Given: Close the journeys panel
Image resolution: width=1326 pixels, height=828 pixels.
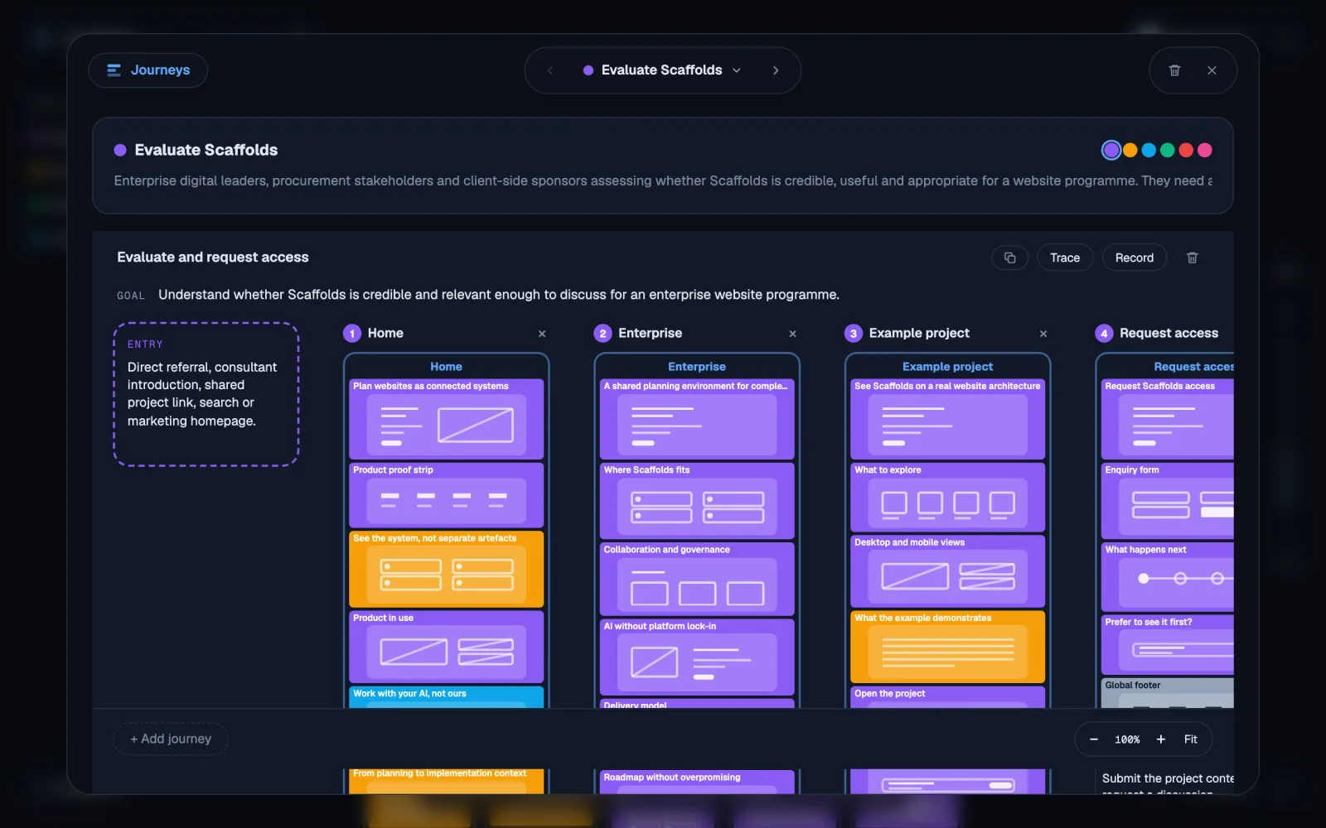Looking at the screenshot, I should coord(1212,70).
